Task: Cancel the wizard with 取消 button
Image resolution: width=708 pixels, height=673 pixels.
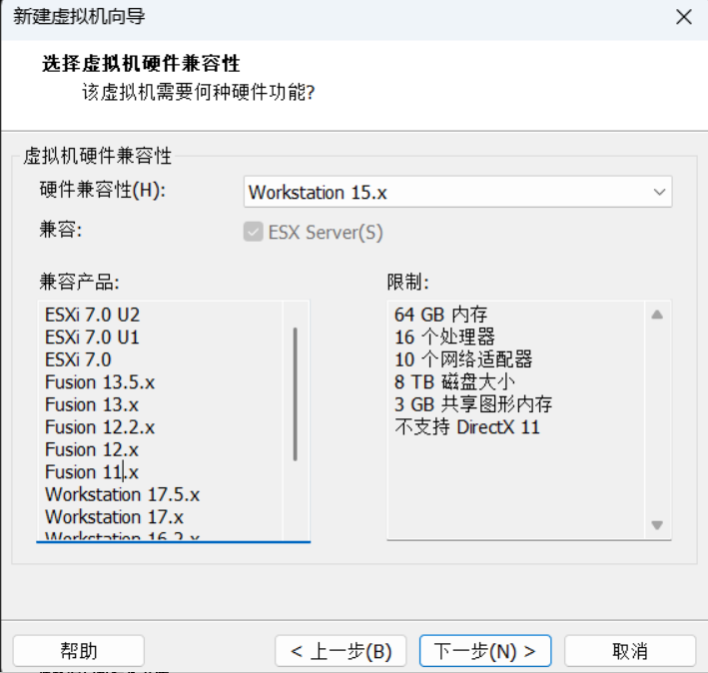Action: click(629, 651)
